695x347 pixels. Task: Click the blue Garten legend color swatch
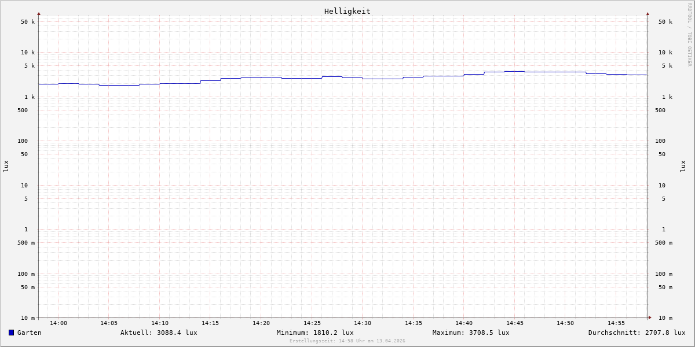pos(11,333)
